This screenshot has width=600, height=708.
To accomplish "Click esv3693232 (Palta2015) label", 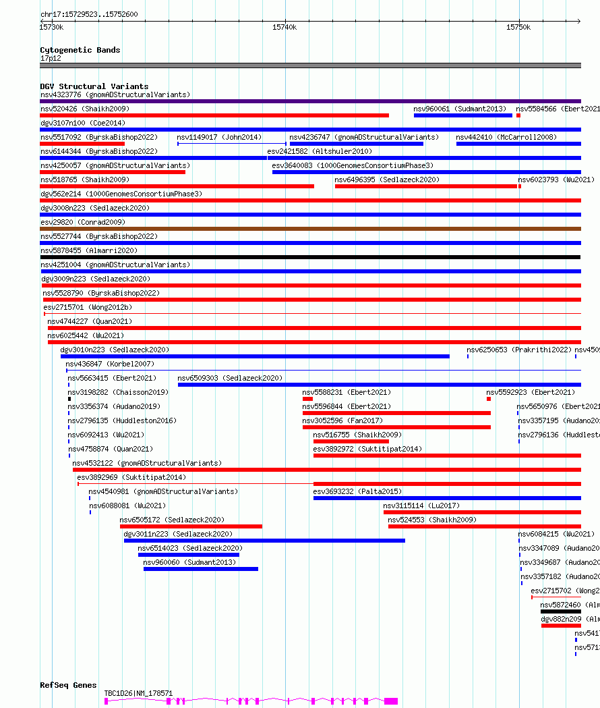I will click(358, 492).
